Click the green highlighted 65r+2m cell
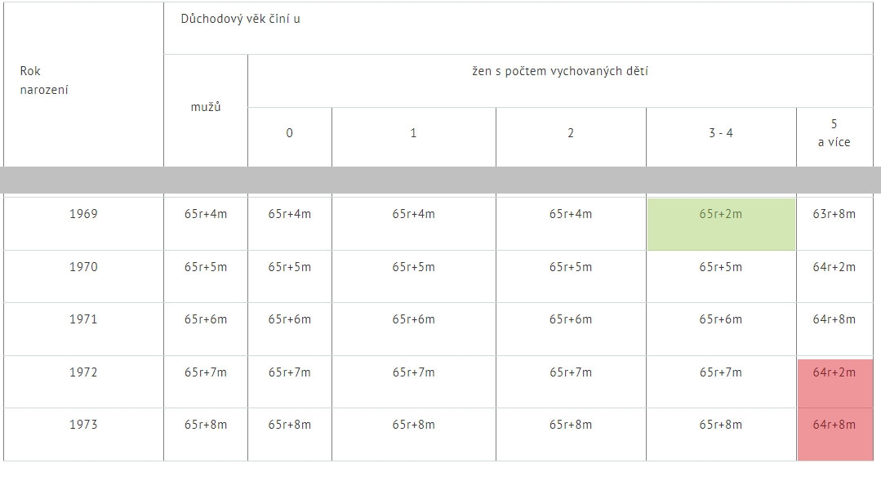This screenshot has height=490, width=881. click(721, 224)
